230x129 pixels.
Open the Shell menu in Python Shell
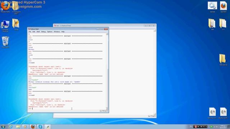pyautogui.click(x=38, y=32)
